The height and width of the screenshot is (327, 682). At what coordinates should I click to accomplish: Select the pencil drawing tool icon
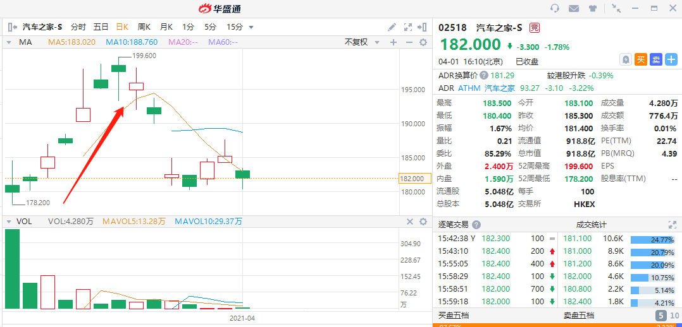392,27
